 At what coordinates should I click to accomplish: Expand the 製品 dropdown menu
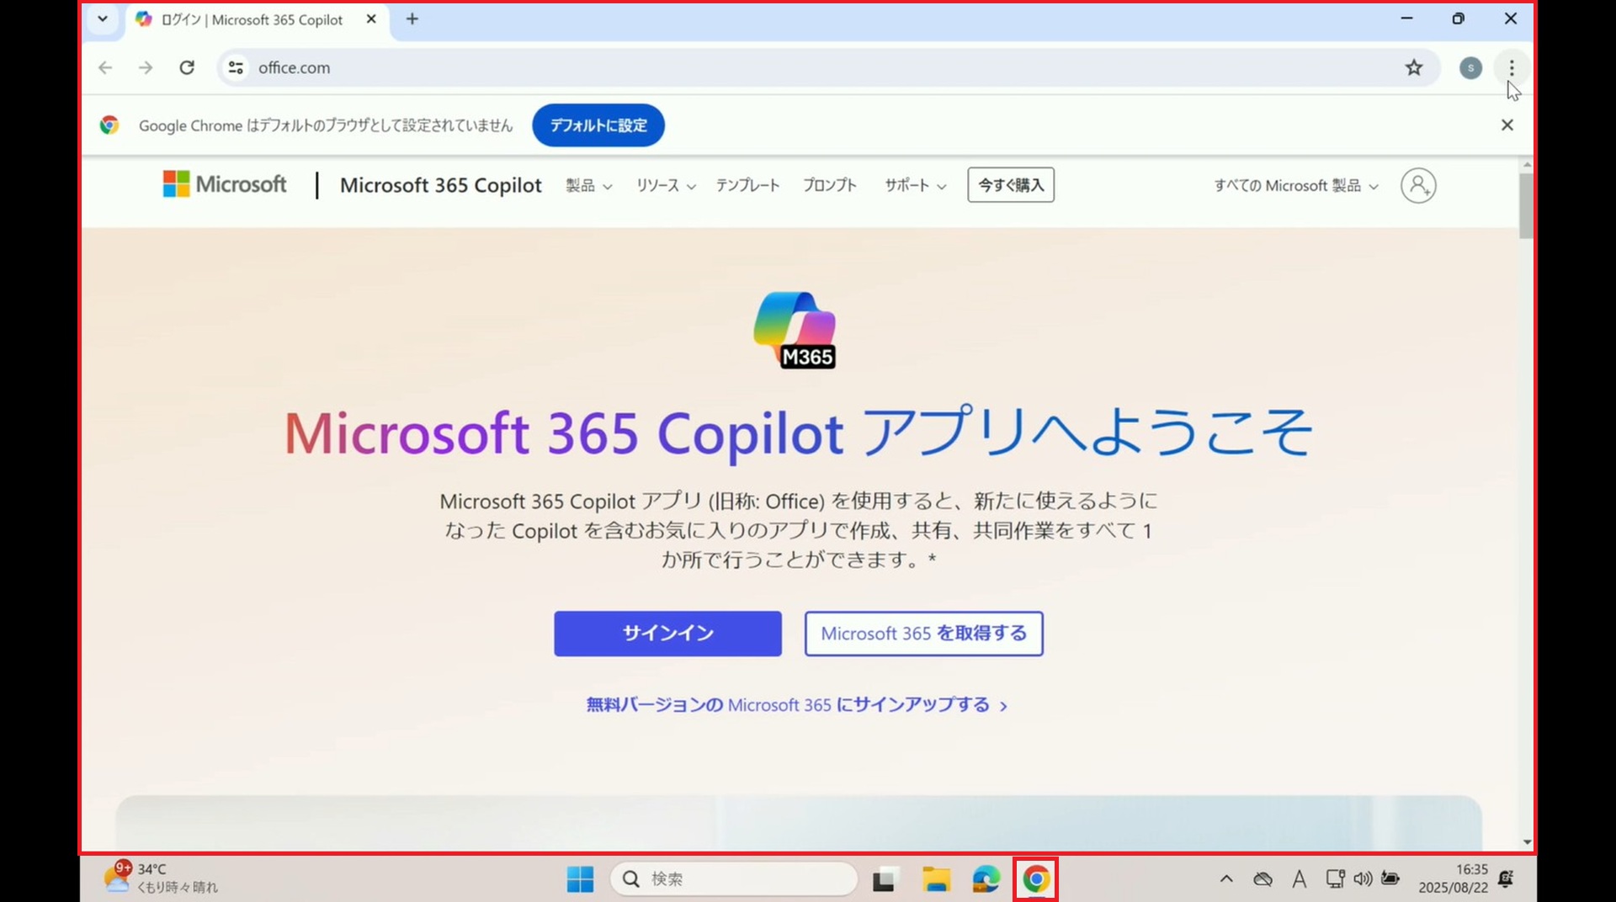588,185
